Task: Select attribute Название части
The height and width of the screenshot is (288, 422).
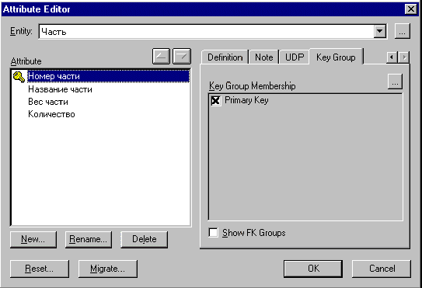Action: point(60,89)
